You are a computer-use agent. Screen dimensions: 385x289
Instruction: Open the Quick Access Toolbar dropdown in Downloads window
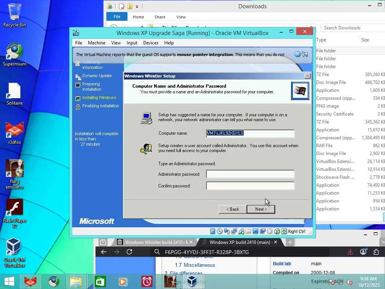(137, 6)
